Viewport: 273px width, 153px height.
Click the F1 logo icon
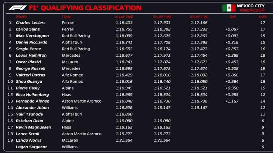17,8
